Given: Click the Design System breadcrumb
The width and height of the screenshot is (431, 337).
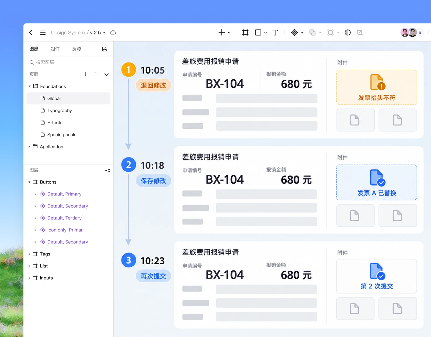Looking at the screenshot, I should pos(68,33).
